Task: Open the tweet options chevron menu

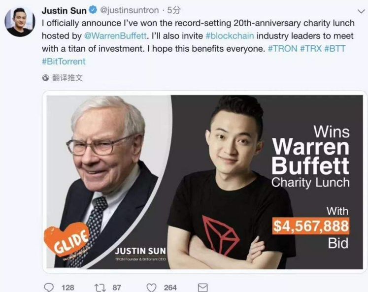Action: [x=361, y=11]
